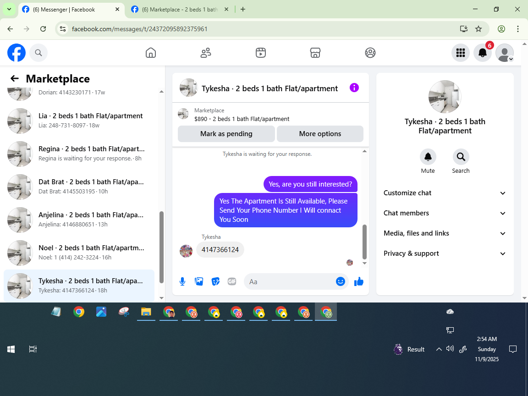The width and height of the screenshot is (528, 396).
Task: Click the Aa message input field
Action: point(291,281)
